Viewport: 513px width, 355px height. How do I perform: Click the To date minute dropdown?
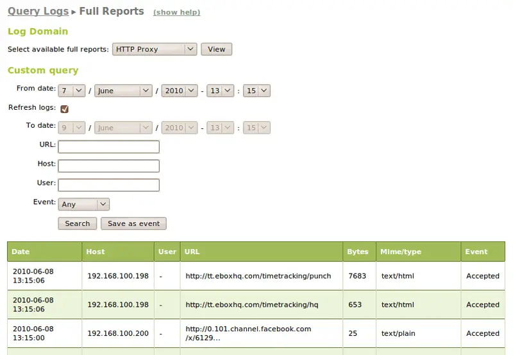tap(256, 128)
